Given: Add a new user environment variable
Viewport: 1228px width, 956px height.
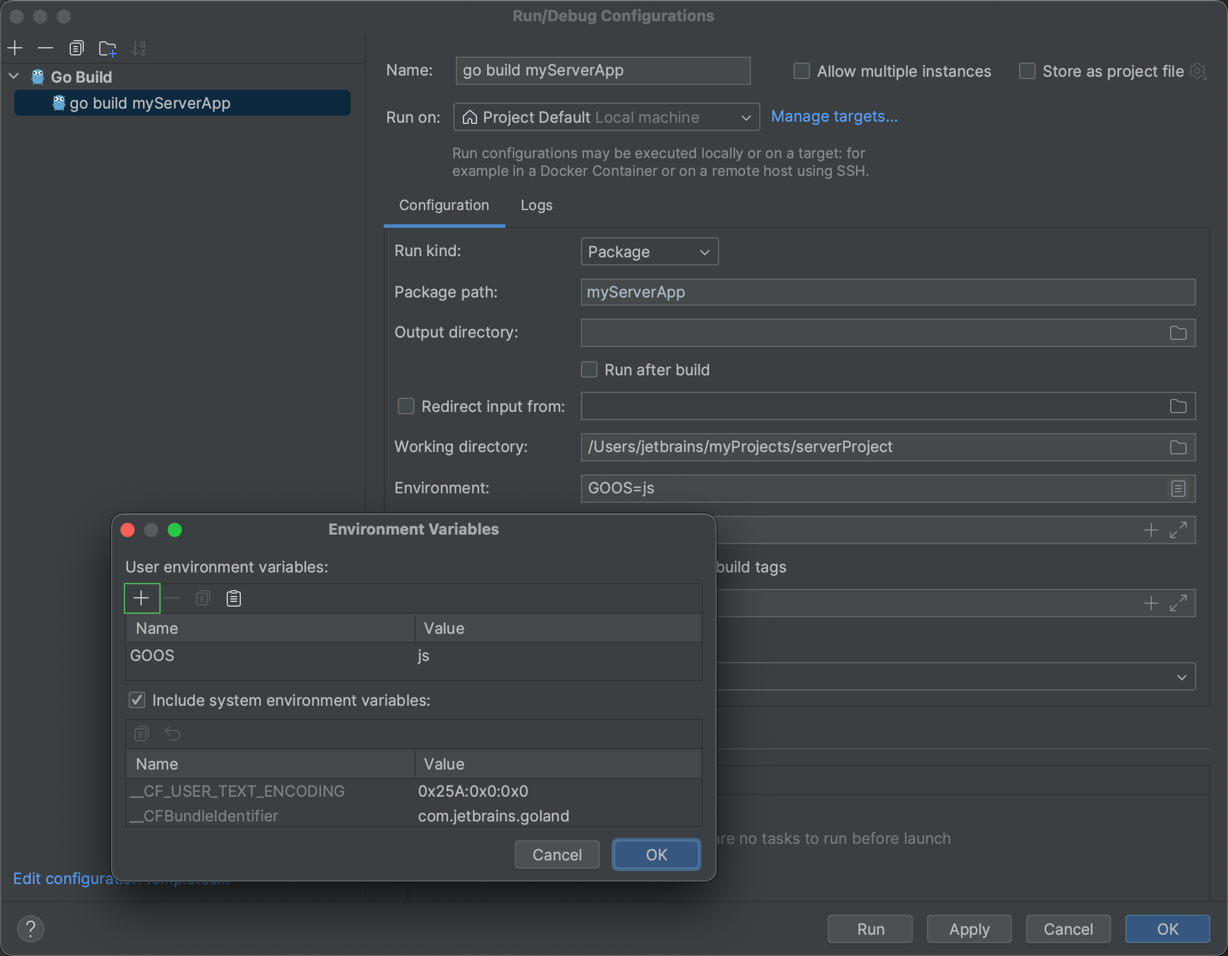Looking at the screenshot, I should click(x=142, y=598).
